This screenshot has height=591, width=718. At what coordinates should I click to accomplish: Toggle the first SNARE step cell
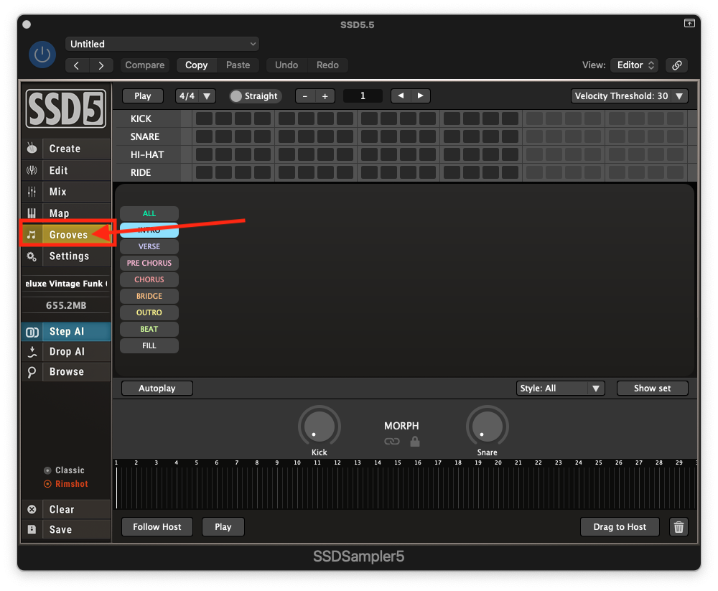[x=204, y=136]
